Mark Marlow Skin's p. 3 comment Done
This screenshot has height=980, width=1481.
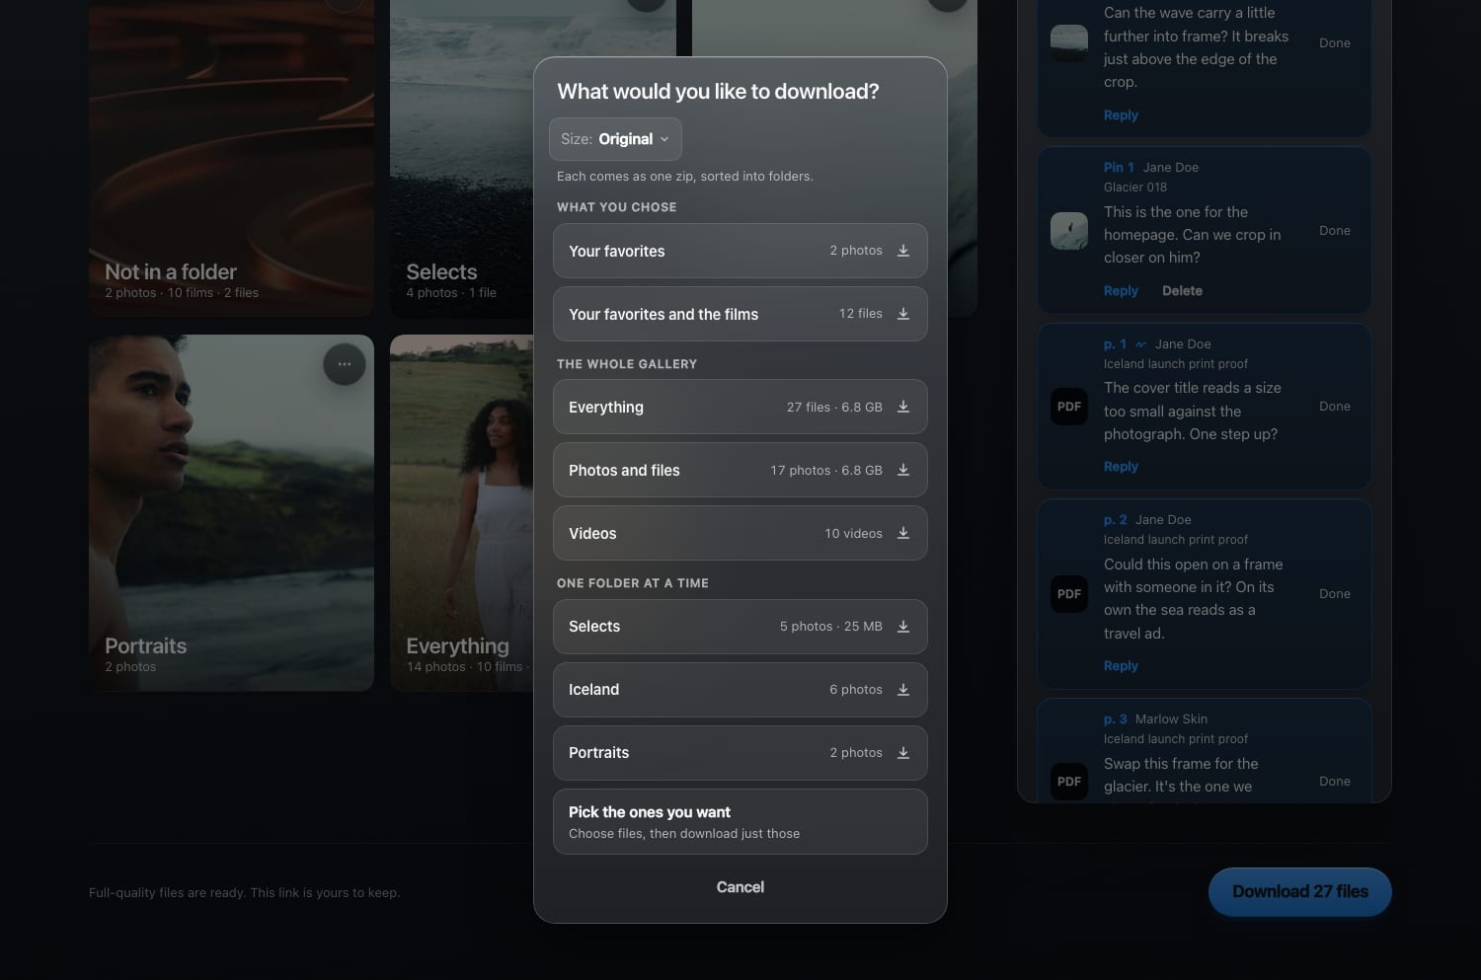1335,782
